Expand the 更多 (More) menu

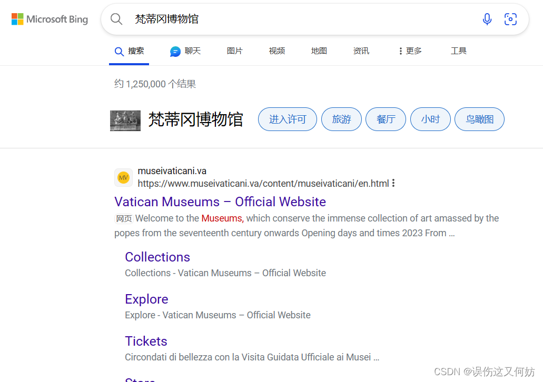coord(410,51)
